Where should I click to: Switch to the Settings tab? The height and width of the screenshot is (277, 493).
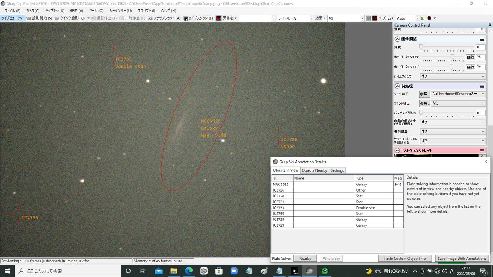pyautogui.click(x=337, y=170)
